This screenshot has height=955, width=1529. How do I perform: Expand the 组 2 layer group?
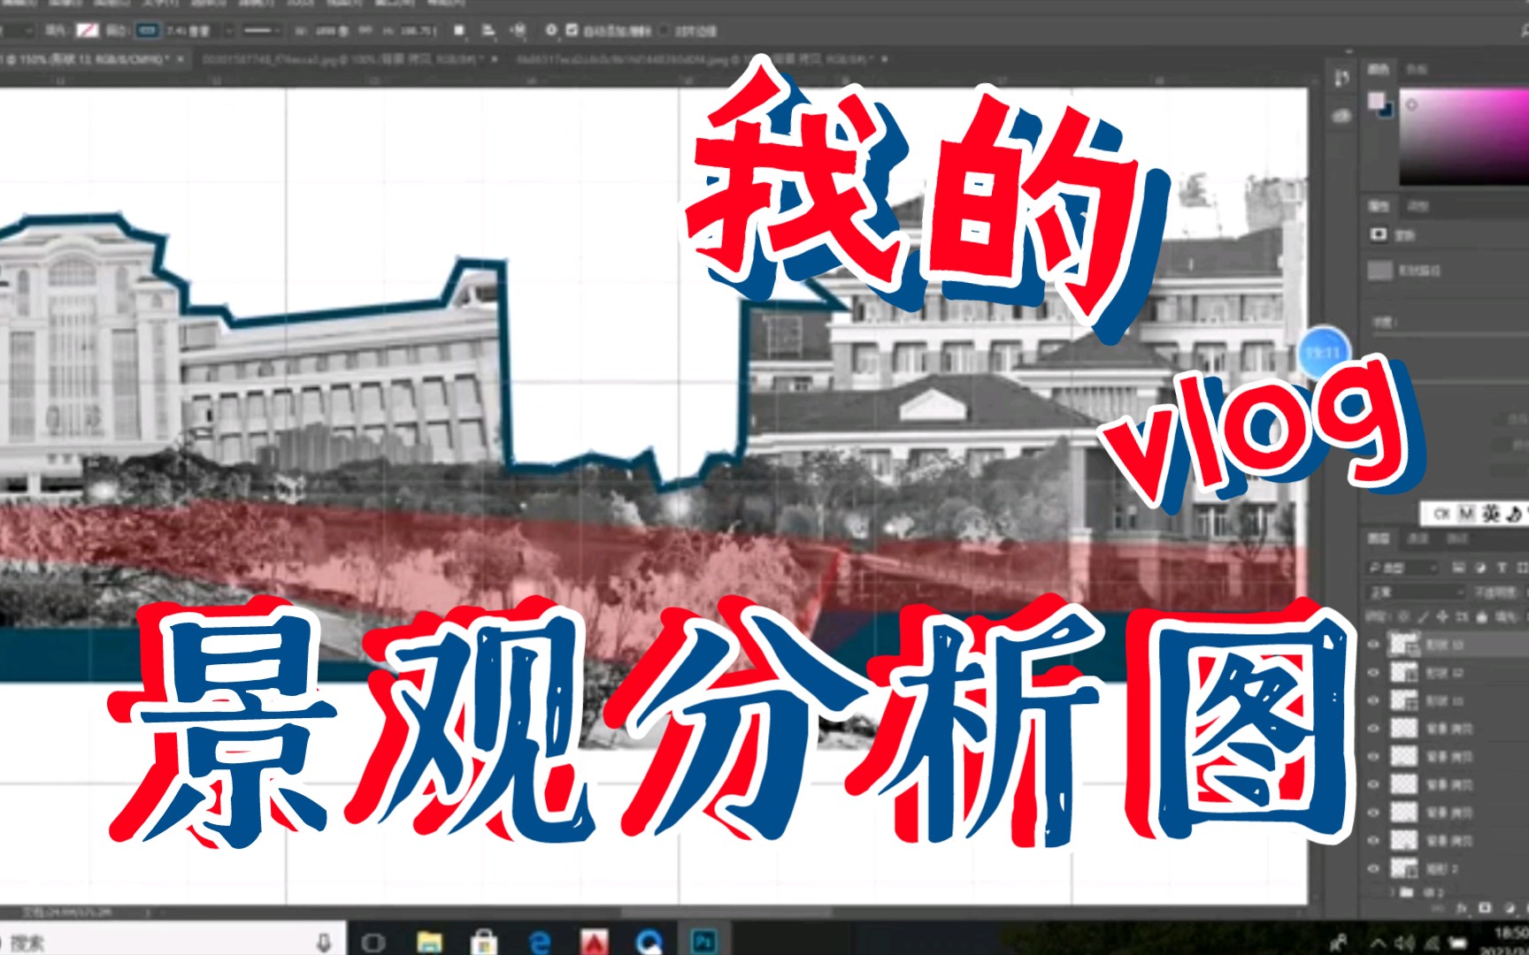coord(1394,892)
